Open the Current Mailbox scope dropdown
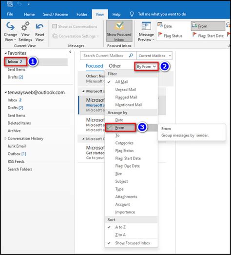The height and width of the screenshot is (255, 231). click(154, 56)
